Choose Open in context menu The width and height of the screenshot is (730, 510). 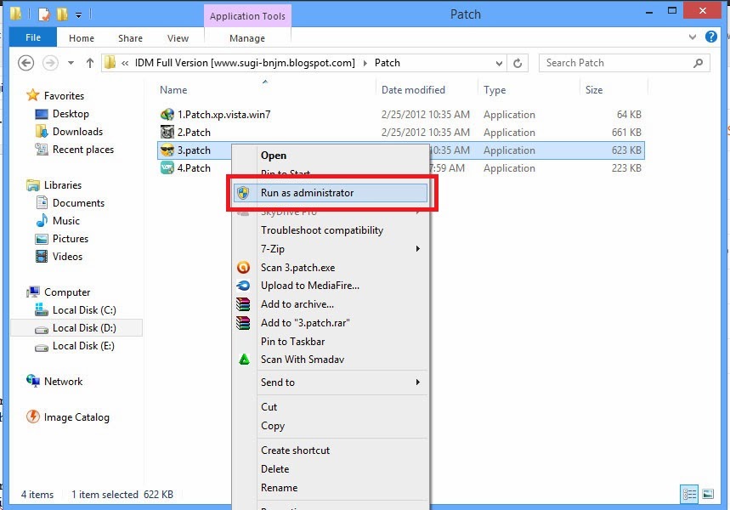(x=330, y=156)
